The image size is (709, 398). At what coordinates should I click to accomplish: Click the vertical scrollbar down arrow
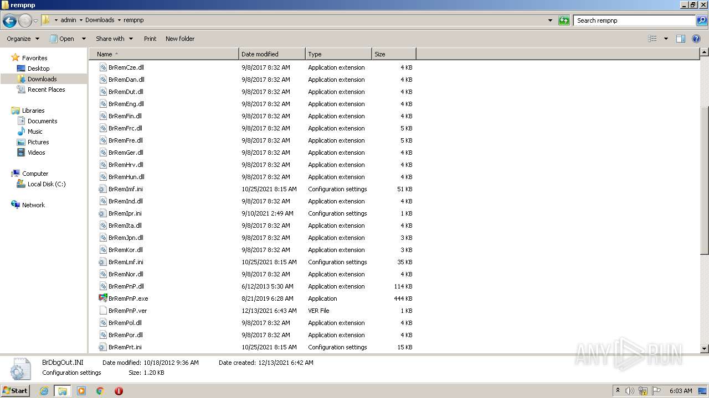point(704,349)
